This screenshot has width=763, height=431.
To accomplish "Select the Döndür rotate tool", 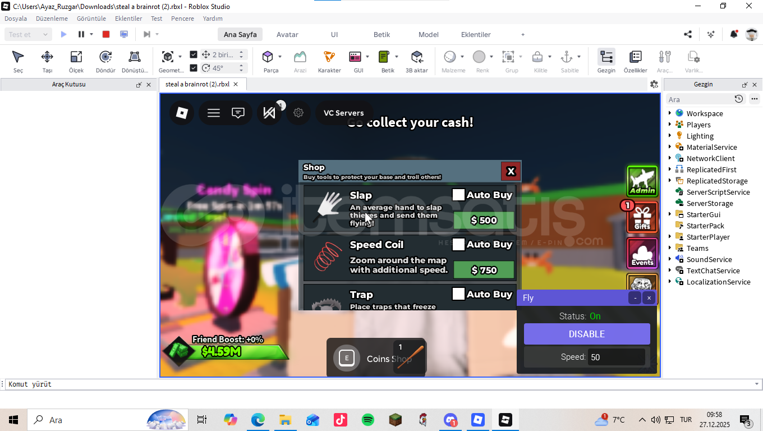I will point(105,62).
